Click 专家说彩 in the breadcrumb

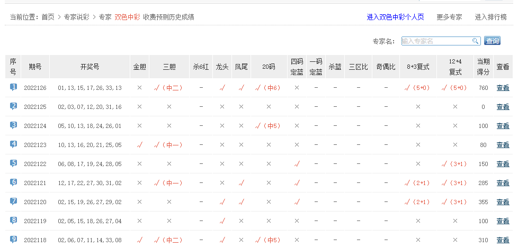(78, 17)
